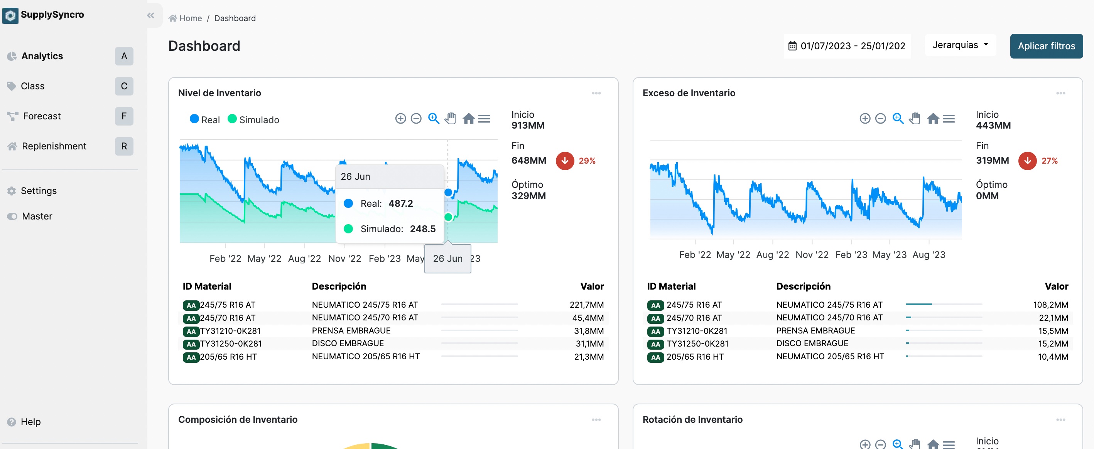Click the SupplySyncro logo icon
This screenshot has width=1094, height=449.
coord(10,16)
